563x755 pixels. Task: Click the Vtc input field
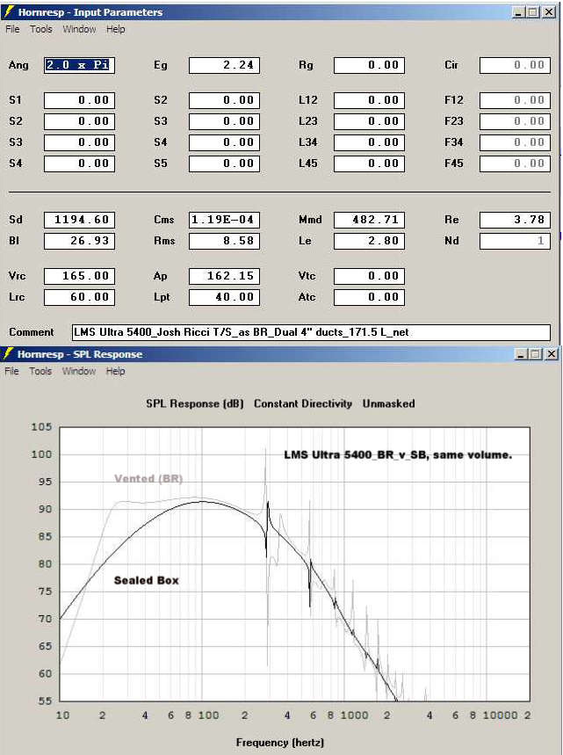[x=369, y=276]
